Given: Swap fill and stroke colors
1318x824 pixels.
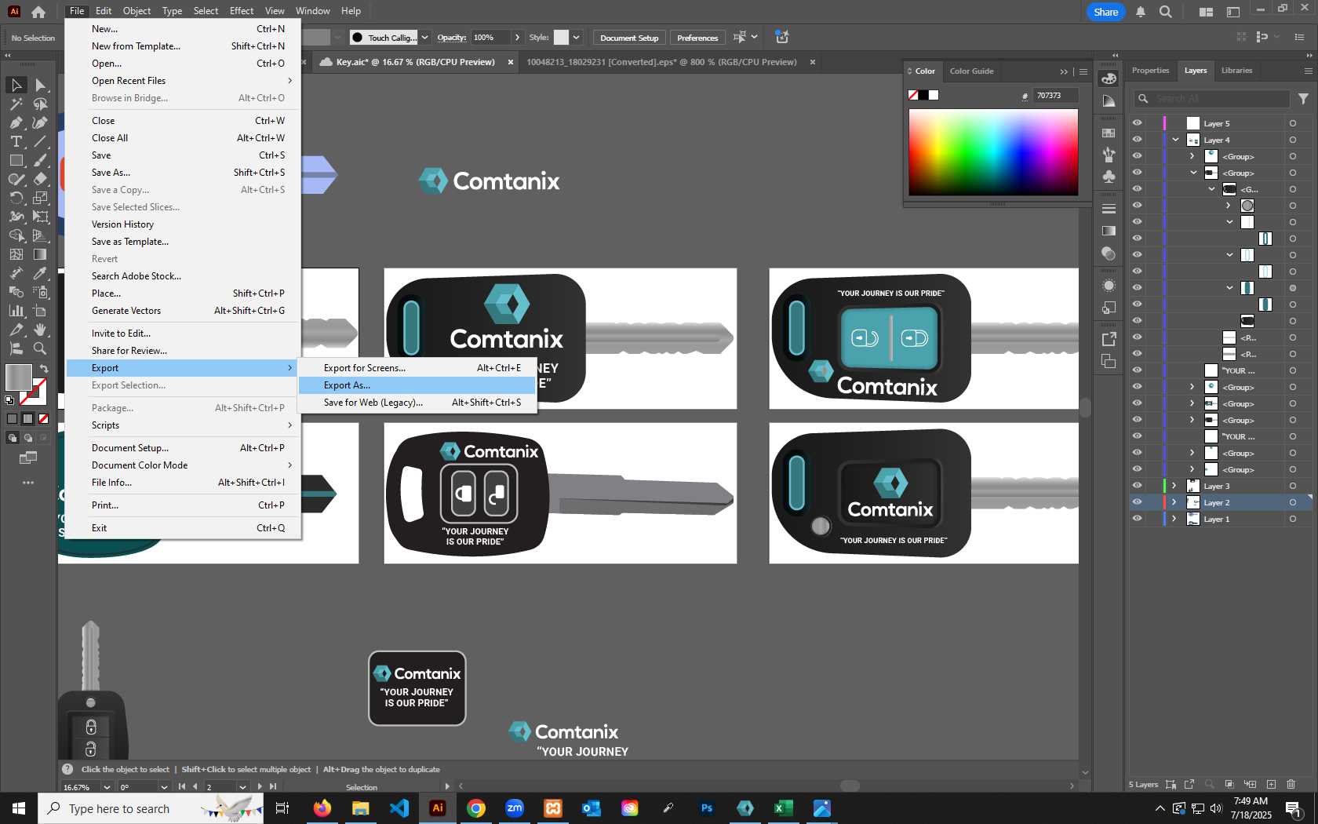Looking at the screenshot, I should 44,369.
